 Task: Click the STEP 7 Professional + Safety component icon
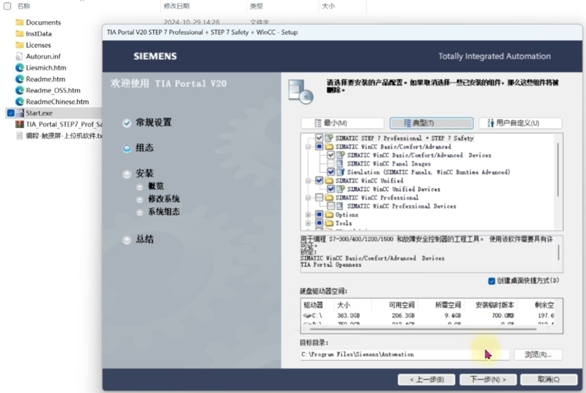(x=329, y=138)
